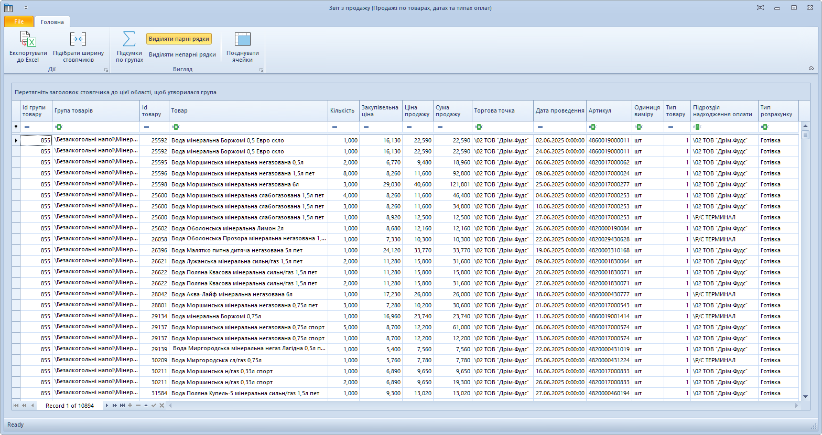Open the File tab
This screenshot has height=435, width=822.
tap(19, 21)
